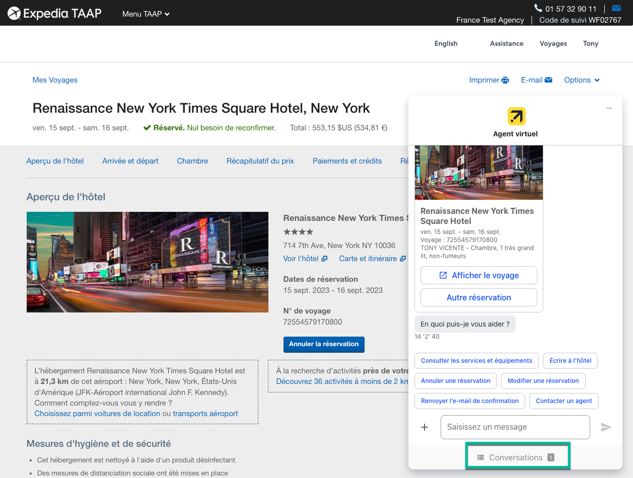This screenshot has width=633, height=478.
Task: Choose Contacter un agent quick reply
Action: coord(564,401)
